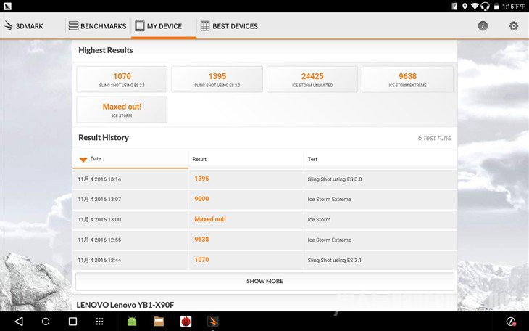Select the 11月 4 2016 13:00 date
Viewport: 529px width, 331px height.
click(99, 220)
